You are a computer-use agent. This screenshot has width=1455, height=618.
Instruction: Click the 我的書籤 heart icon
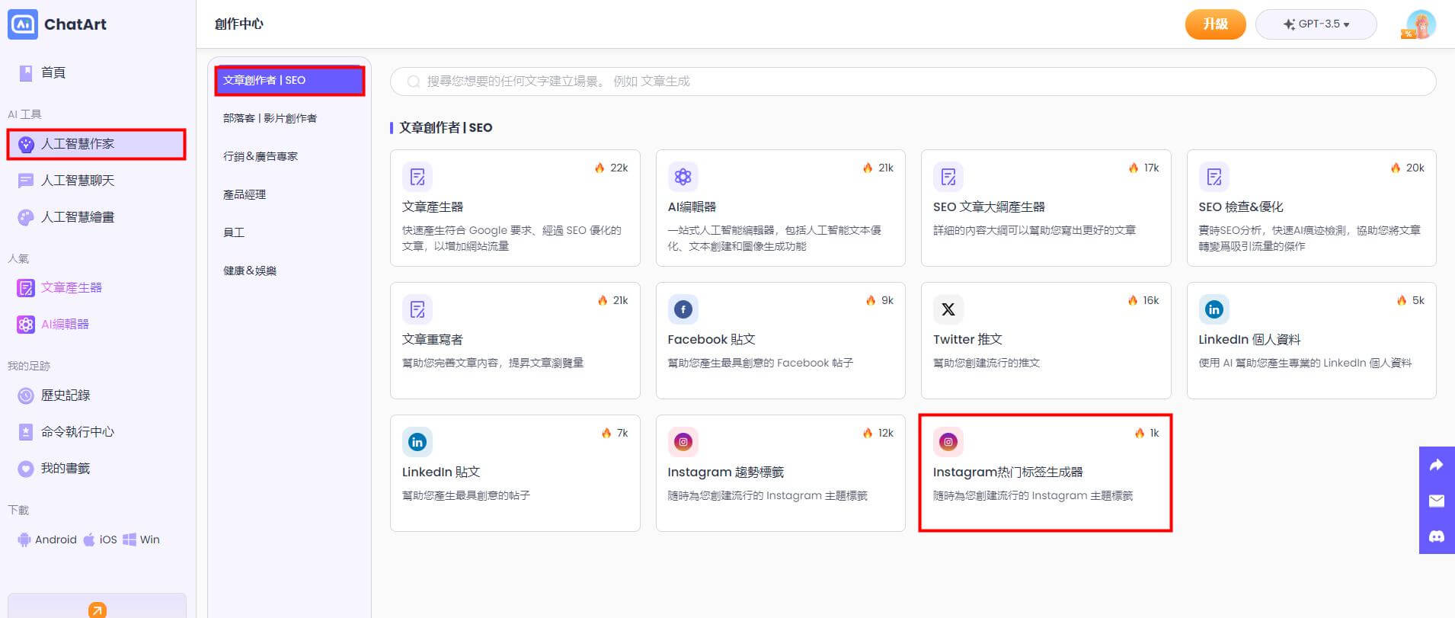click(x=26, y=469)
